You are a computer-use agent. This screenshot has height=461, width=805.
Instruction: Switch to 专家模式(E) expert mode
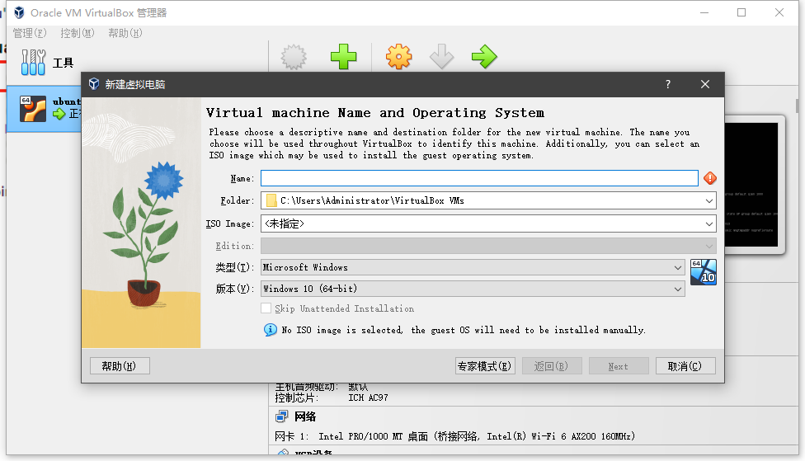point(485,366)
